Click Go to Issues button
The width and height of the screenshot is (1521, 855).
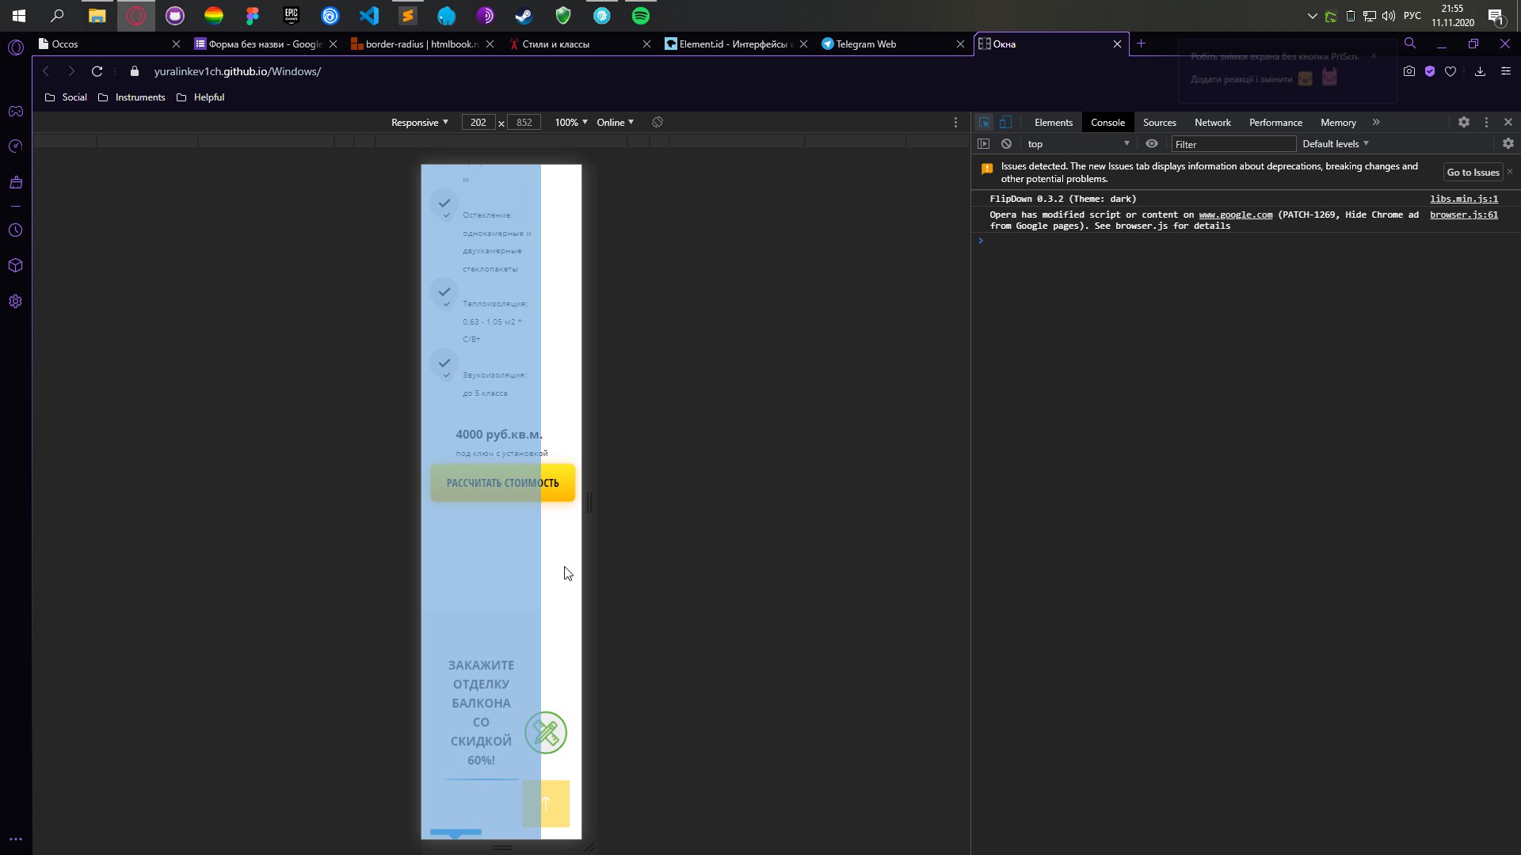click(x=1473, y=173)
